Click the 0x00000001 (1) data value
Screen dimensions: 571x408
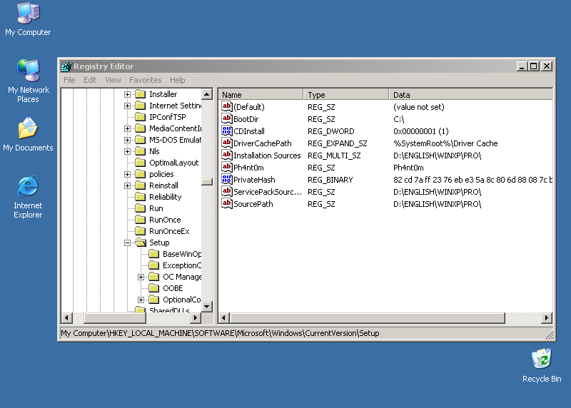click(x=420, y=131)
